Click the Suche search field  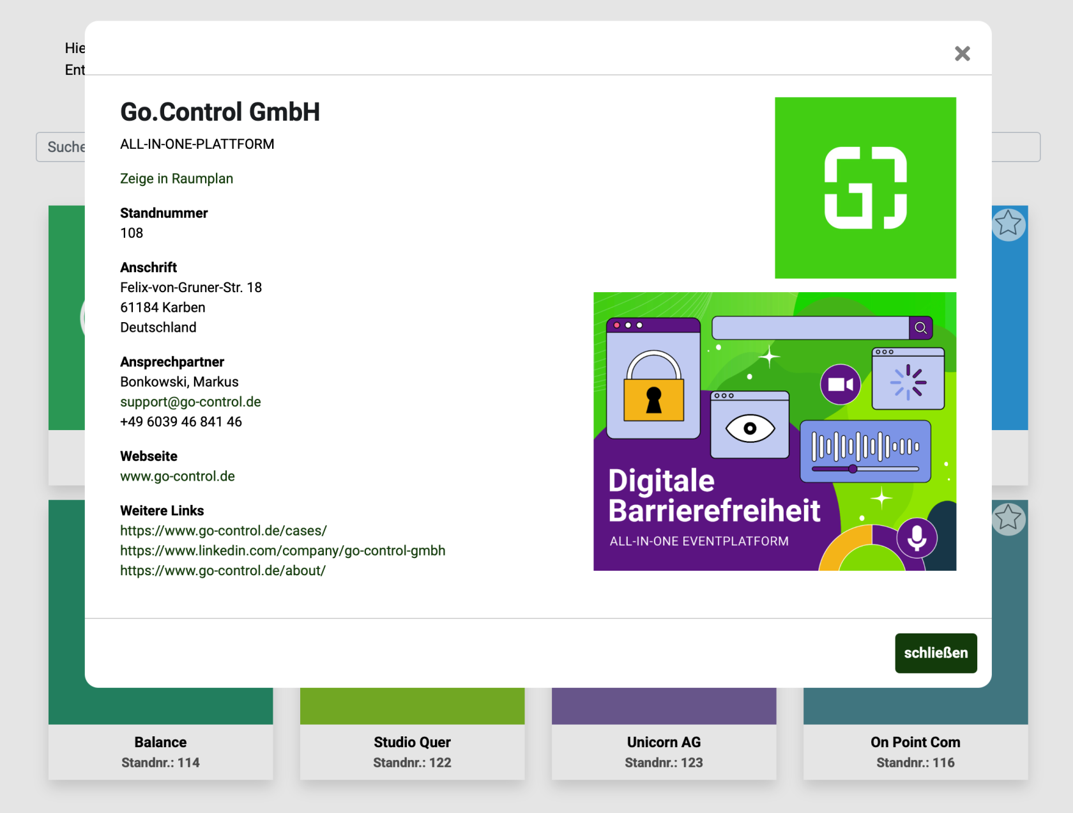pos(61,147)
